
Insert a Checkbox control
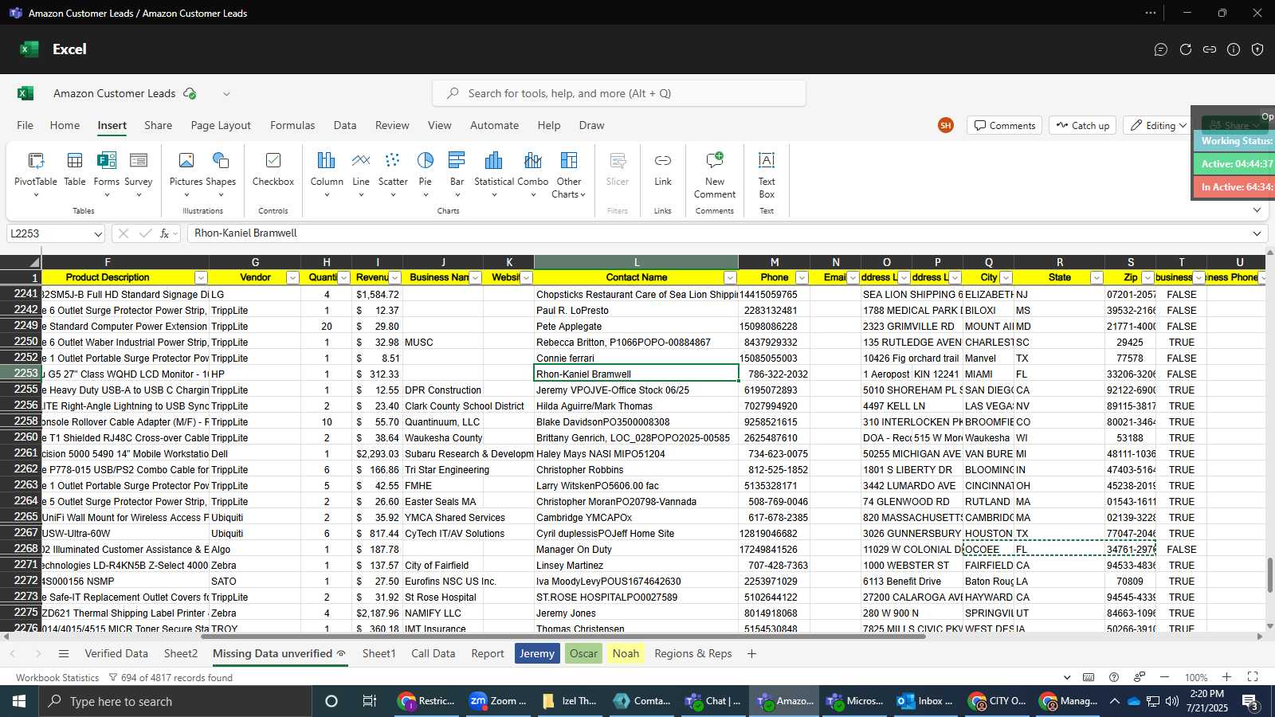(273, 169)
